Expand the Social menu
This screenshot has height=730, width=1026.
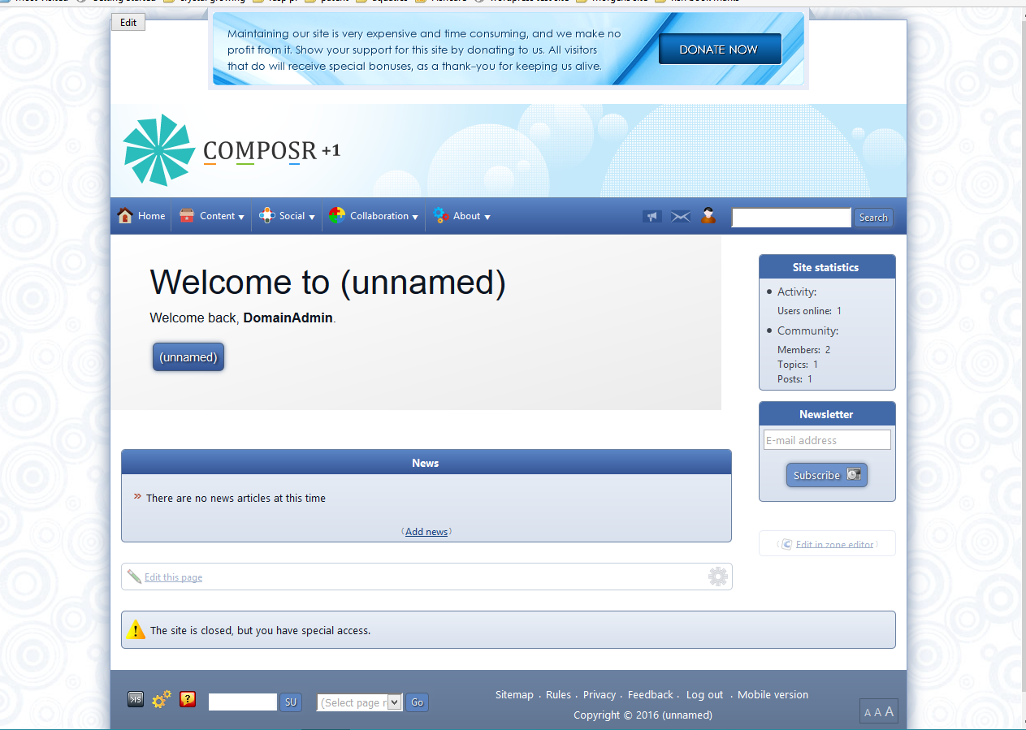click(288, 216)
